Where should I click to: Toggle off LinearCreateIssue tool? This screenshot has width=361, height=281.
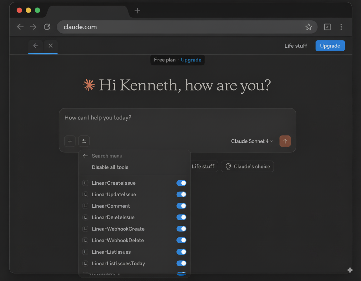[181, 183]
